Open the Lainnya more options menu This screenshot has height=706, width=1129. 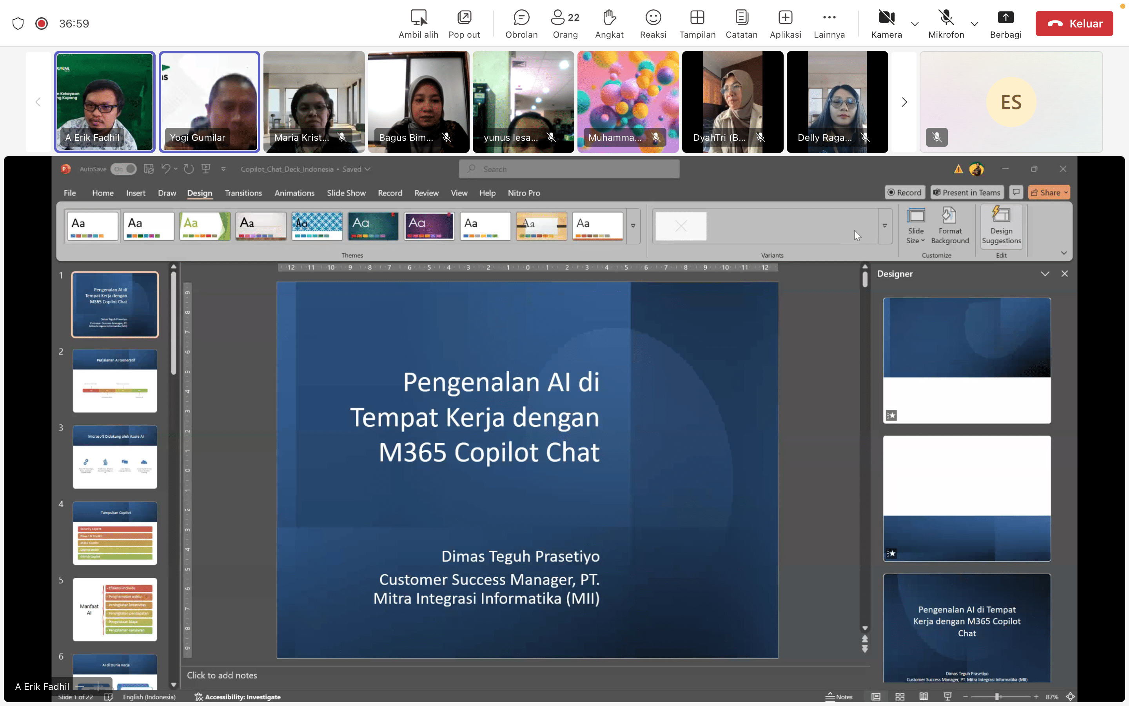[829, 24]
